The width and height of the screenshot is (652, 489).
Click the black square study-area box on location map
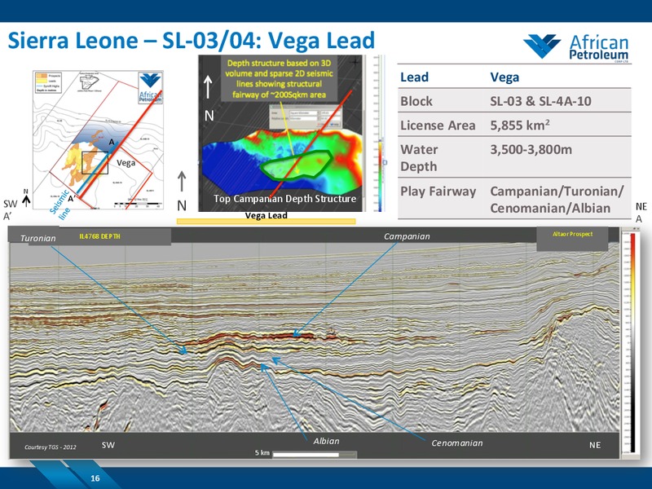pyautogui.click(x=95, y=162)
